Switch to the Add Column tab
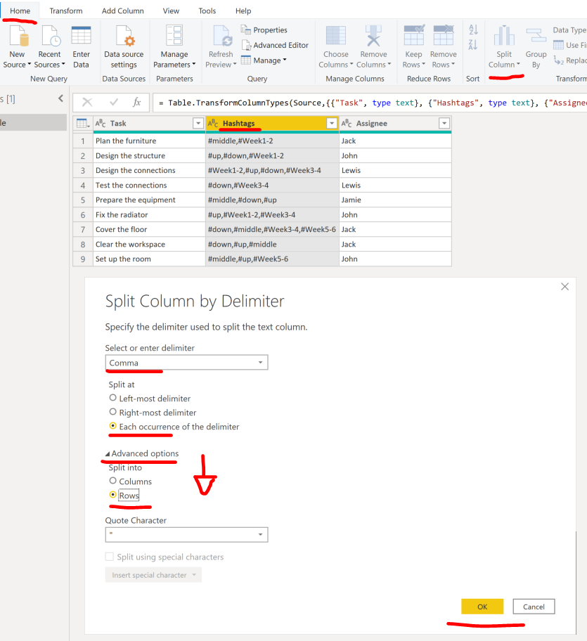 (x=122, y=11)
